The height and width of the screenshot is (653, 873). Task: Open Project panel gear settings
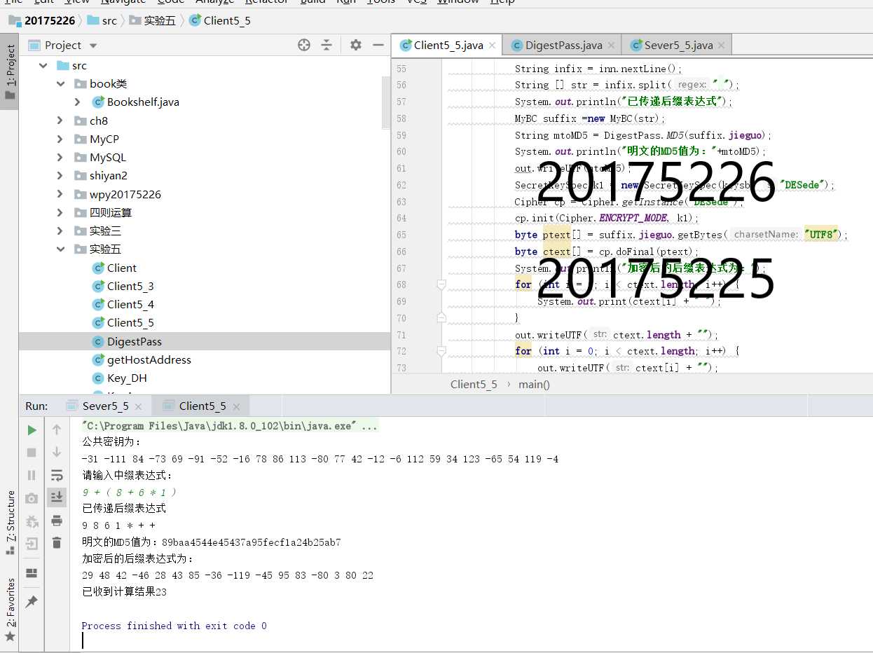[356, 45]
